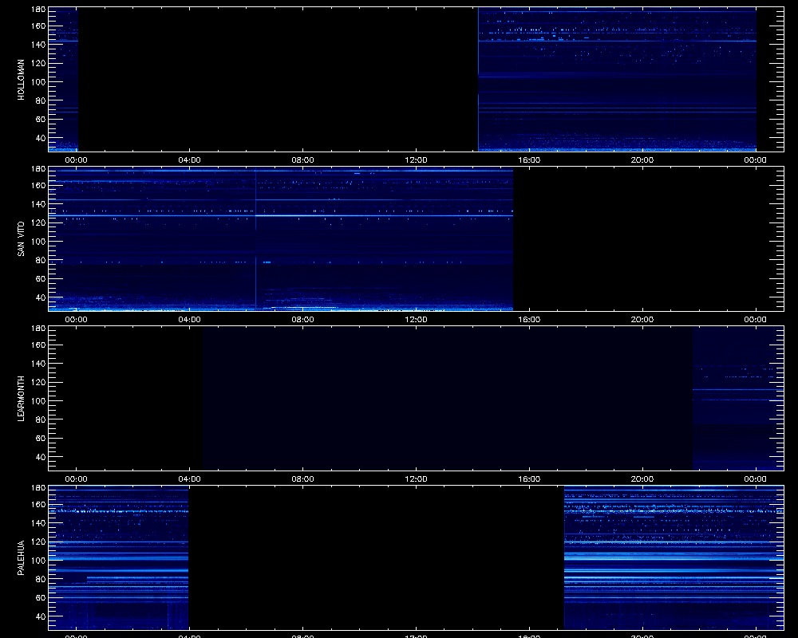Select the 16:00 time tick under Learmonth plot
798x638 pixels.
coord(529,478)
